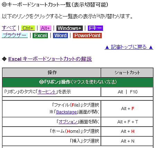The width and height of the screenshot is (156, 148).
Task: Click the オプション link
Action: click(x=68, y=122)
